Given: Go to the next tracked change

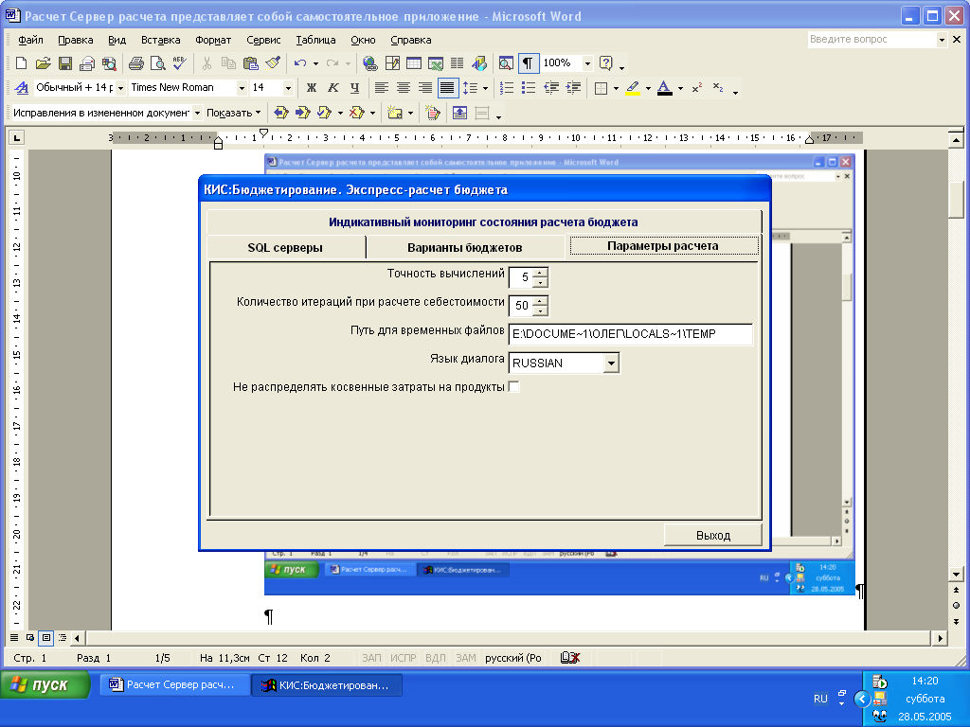Looking at the screenshot, I should point(302,113).
